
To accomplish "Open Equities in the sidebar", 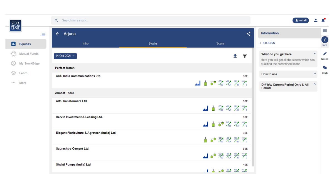I will (x=26, y=44).
